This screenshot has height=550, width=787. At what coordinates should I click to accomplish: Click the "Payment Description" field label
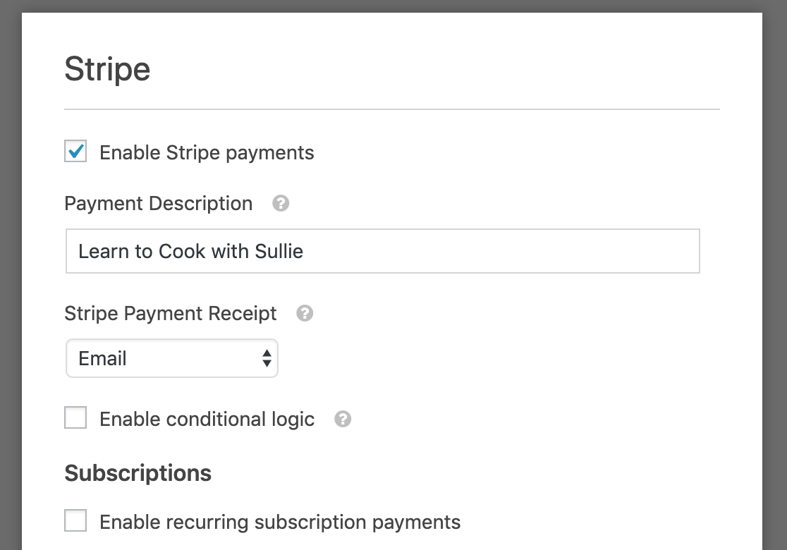pos(158,204)
